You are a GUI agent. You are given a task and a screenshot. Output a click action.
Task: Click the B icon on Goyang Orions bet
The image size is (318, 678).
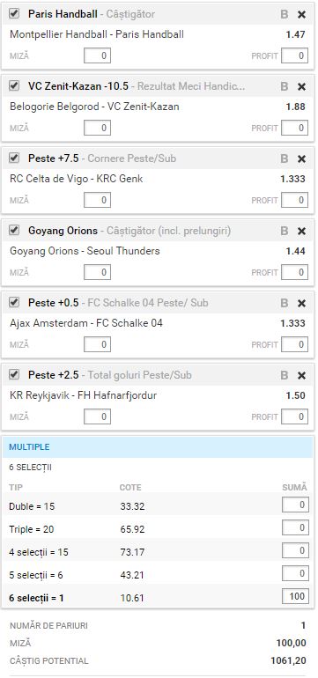285,232
